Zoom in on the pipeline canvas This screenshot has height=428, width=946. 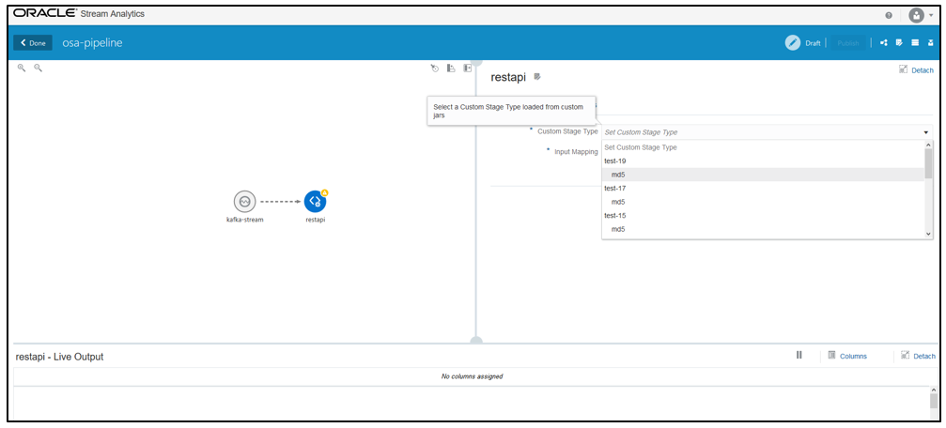22,69
